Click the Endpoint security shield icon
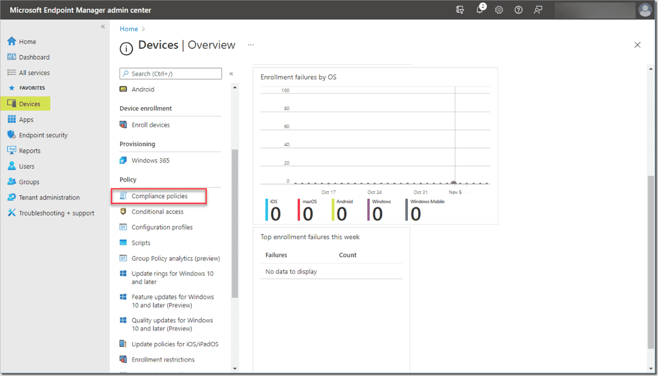The width and height of the screenshot is (658, 376). 12,135
